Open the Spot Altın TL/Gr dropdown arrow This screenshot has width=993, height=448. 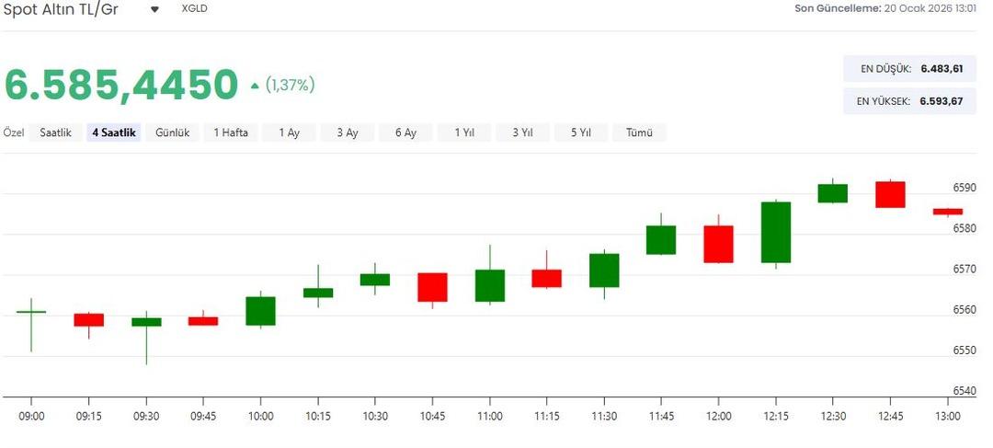154,9
